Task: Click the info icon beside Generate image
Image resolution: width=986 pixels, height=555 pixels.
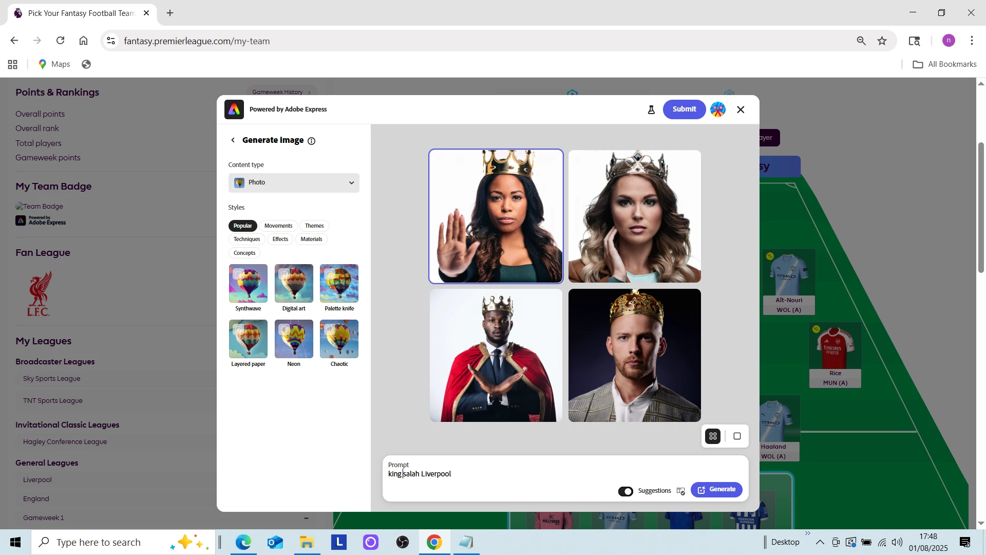Action: coord(311,141)
